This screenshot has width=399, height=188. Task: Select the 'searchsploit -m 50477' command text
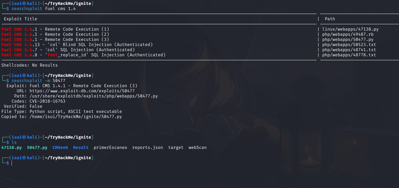pos(39,80)
